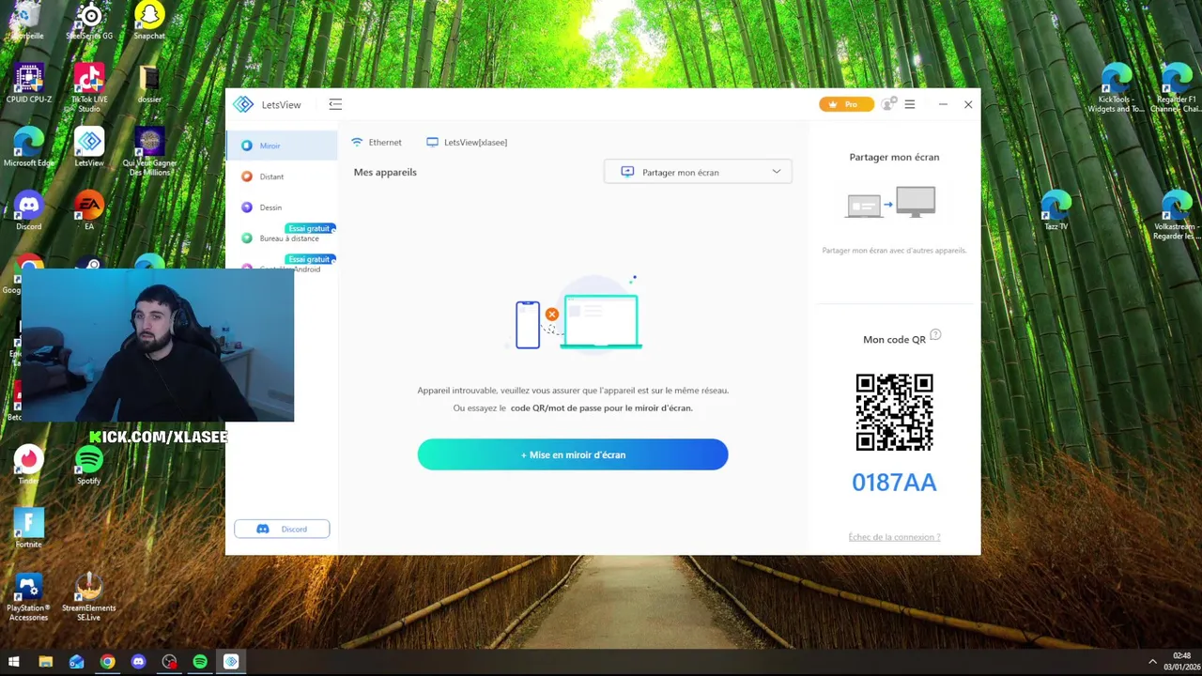Launch the Fortnite desktop shortcut

28,529
